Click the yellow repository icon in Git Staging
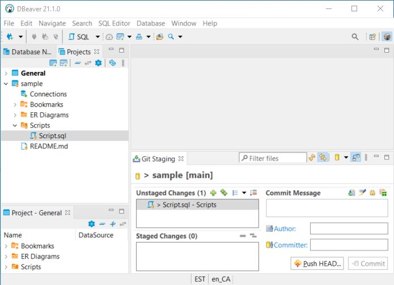The width and height of the screenshot is (394, 285). pos(337,158)
